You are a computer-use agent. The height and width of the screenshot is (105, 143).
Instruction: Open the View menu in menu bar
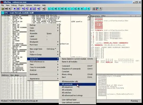tap(8, 5)
